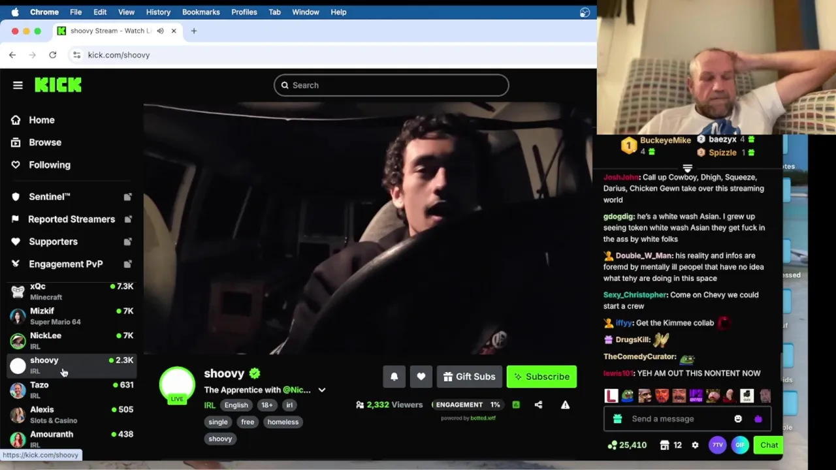This screenshot has height=470, width=836.
Task: Open Chrome Bookmarks menu
Action: pyautogui.click(x=201, y=12)
